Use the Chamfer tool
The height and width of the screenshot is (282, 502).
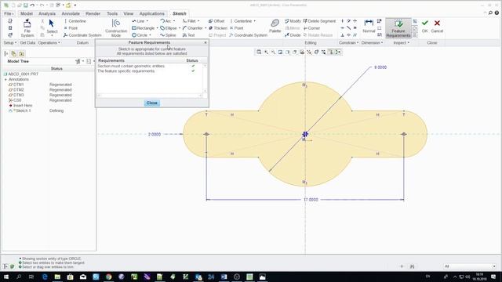(192, 28)
